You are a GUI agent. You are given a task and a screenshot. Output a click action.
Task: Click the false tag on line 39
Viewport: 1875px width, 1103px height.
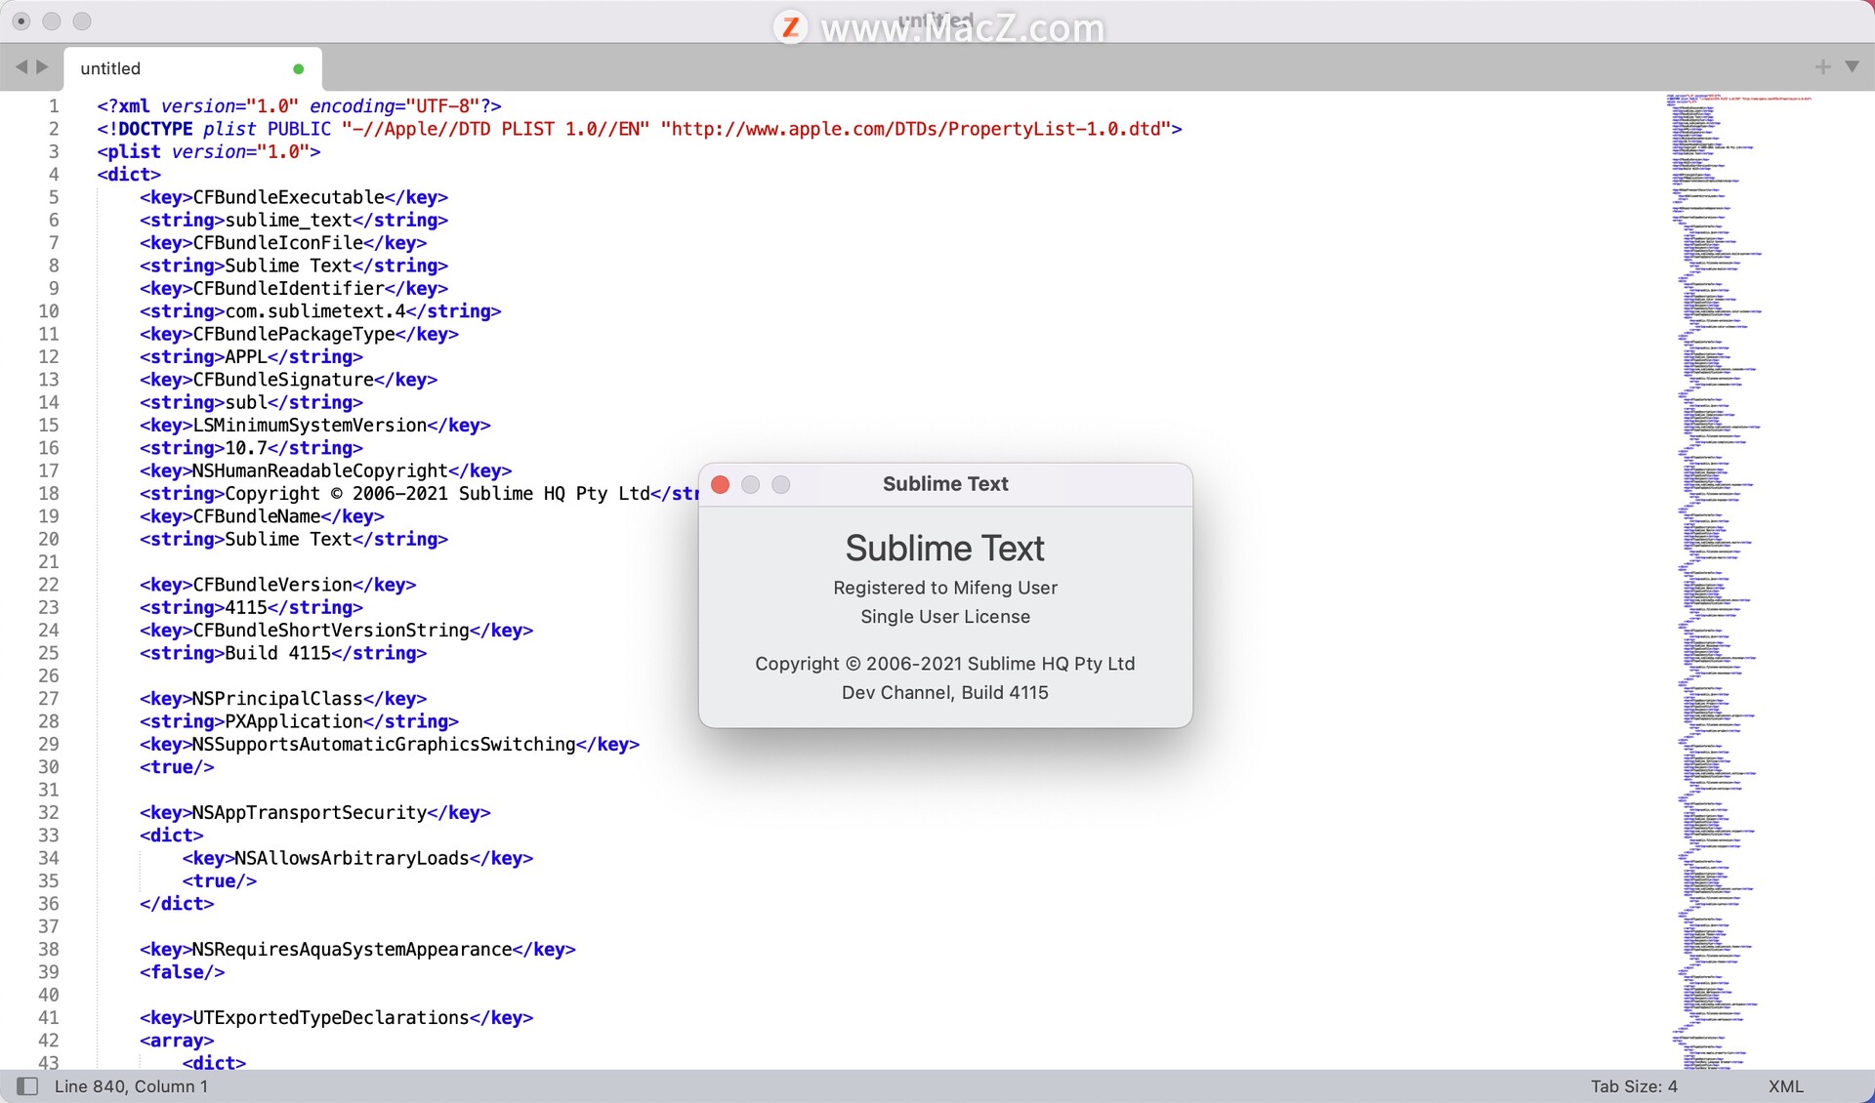coord(182,972)
